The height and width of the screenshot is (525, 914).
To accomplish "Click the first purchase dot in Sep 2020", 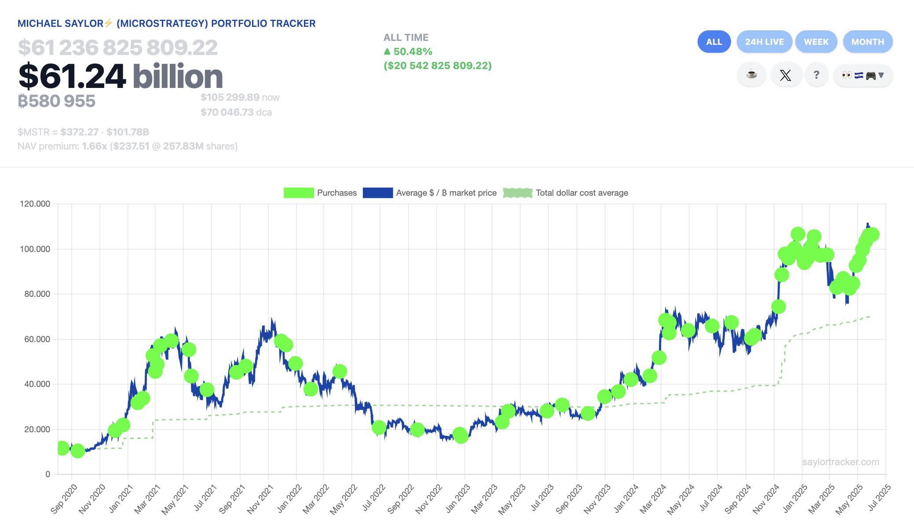I will (62, 448).
